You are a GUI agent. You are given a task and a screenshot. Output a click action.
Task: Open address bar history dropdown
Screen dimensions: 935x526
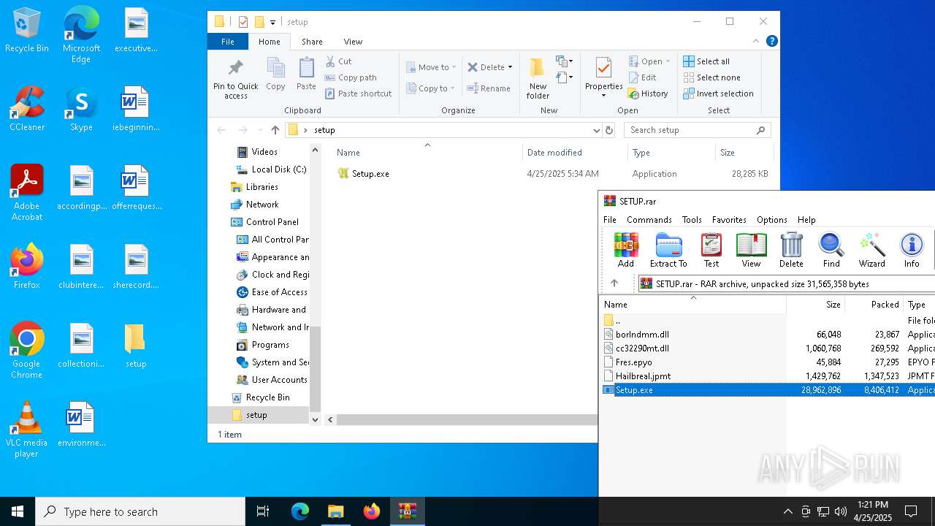(x=596, y=130)
